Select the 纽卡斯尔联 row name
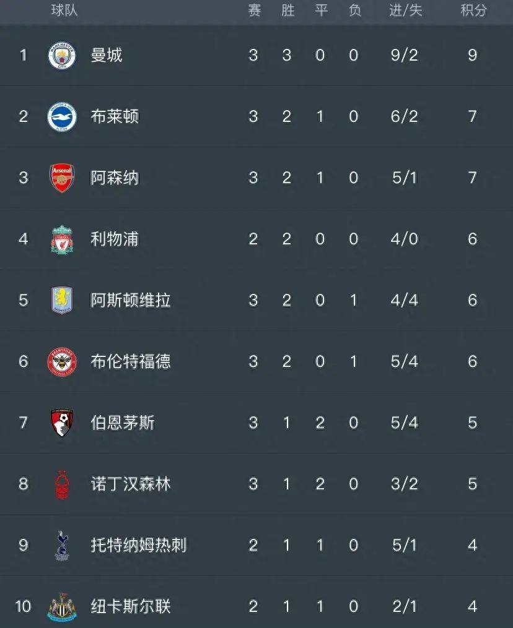This screenshot has height=628, width=513. (x=130, y=606)
